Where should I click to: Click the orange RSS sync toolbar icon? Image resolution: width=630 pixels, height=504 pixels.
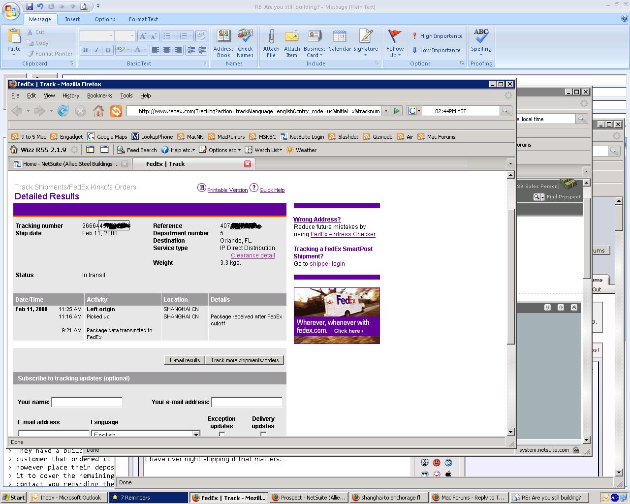point(116,111)
